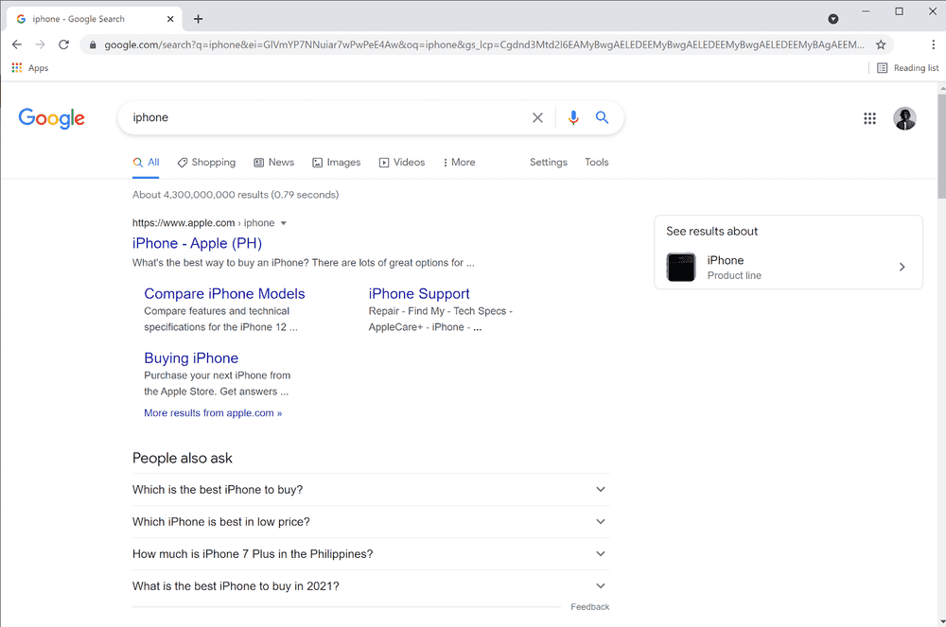Start voice search with the microphone

point(573,117)
